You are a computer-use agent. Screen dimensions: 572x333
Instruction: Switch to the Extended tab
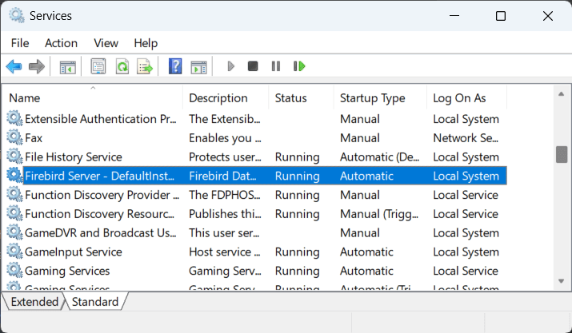pos(34,302)
